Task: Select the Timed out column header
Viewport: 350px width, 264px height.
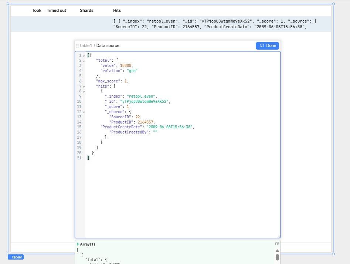Action: (x=56, y=10)
